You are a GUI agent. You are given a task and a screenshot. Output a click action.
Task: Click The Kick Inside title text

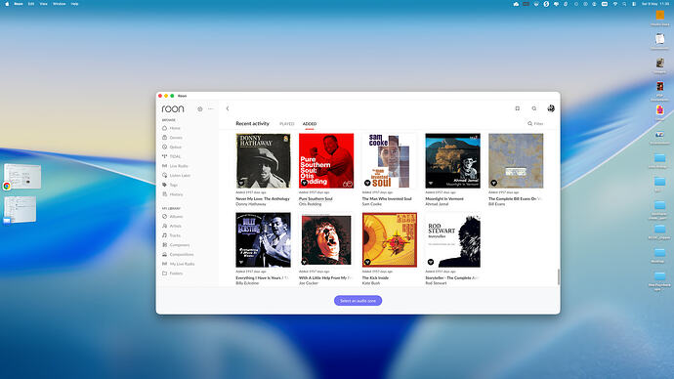click(375, 278)
